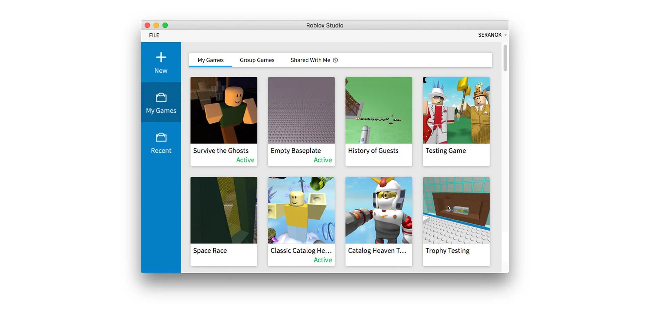650x309 pixels.
Task: Close the Roblox Studio window
Action: [147, 25]
